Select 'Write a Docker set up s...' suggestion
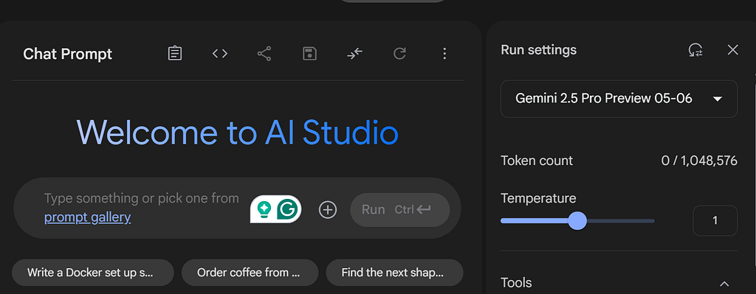The height and width of the screenshot is (294, 756). tap(92, 273)
